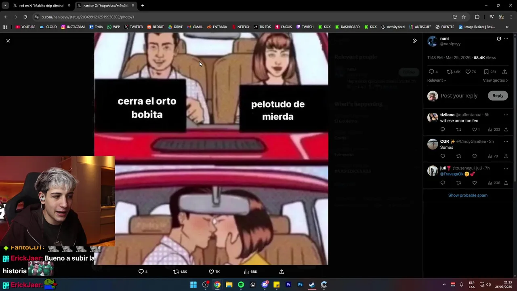Open Spotify from the taskbar

241,285
